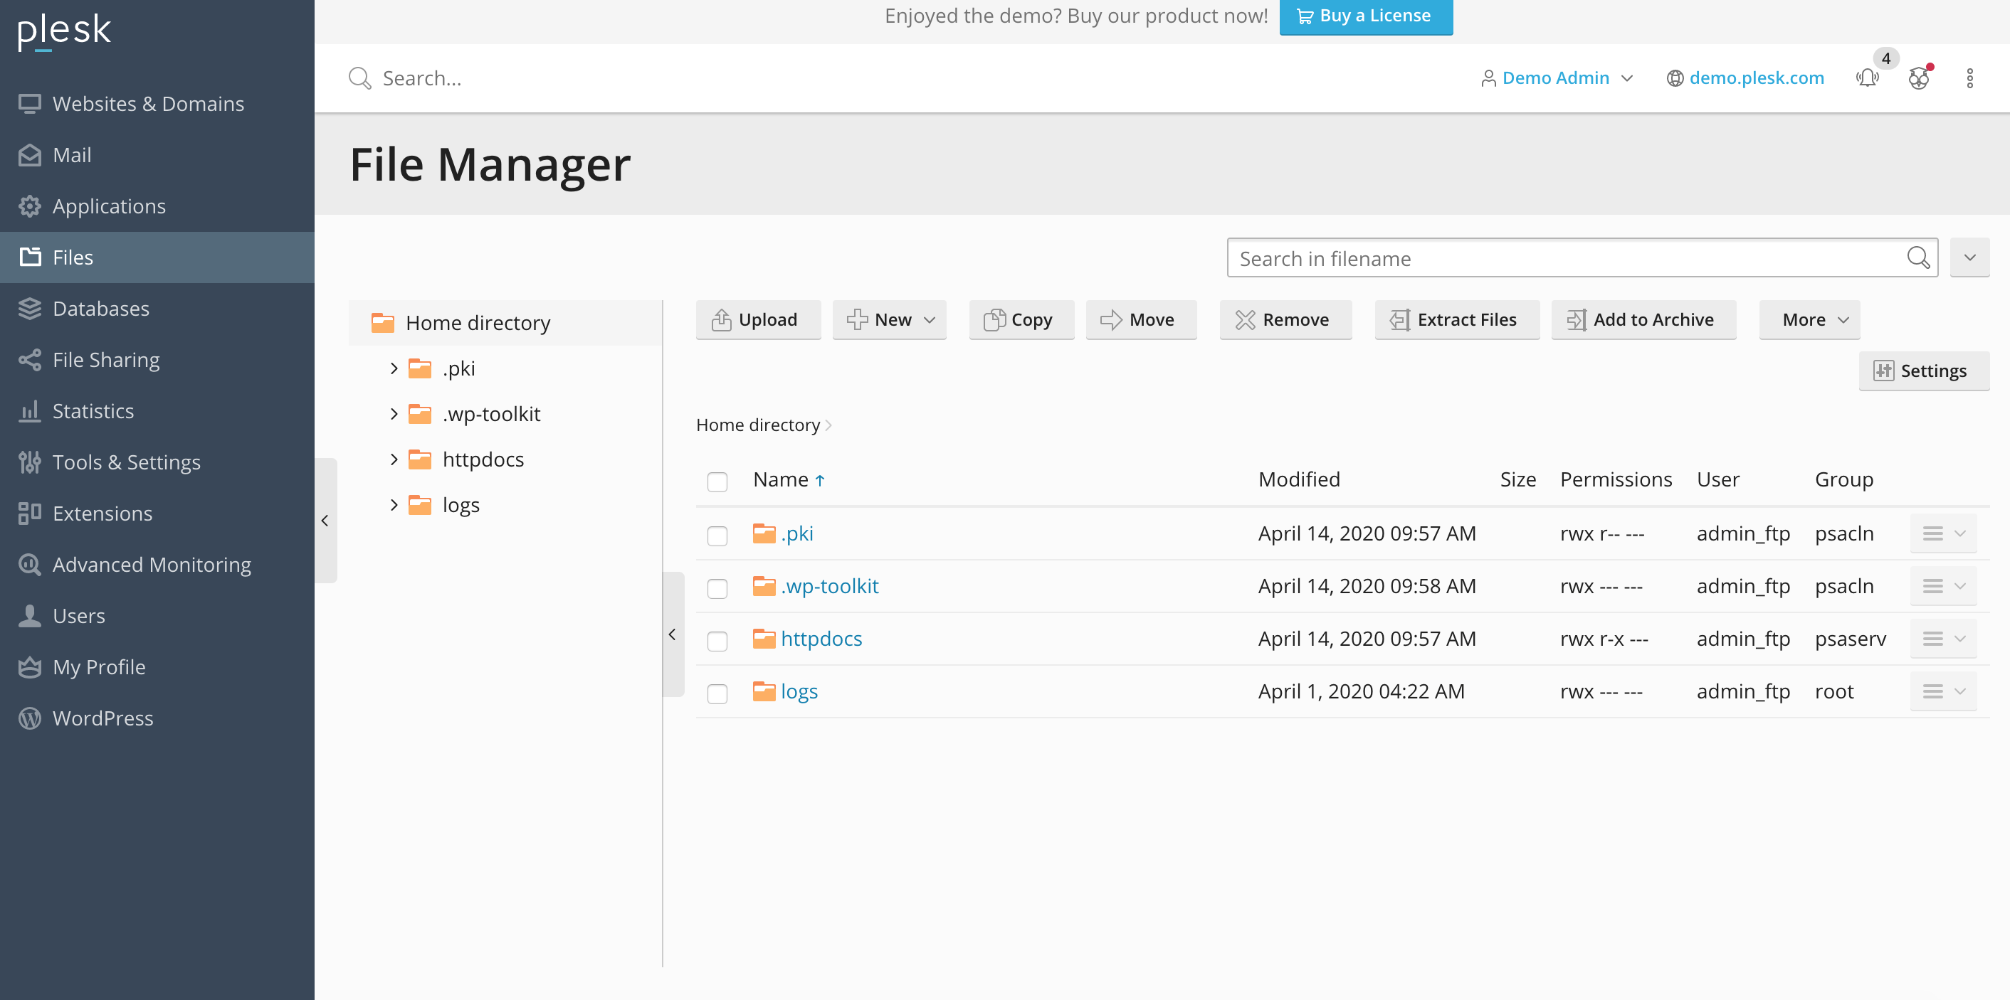Expand the logs folder in the tree
The image size is (2010, 1000).
click(394, 505)
